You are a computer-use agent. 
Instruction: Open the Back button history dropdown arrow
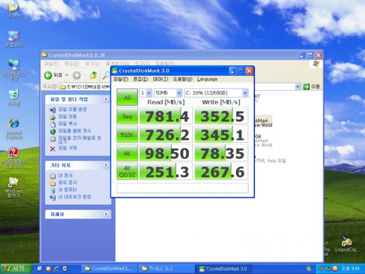[x=67, y=75]
